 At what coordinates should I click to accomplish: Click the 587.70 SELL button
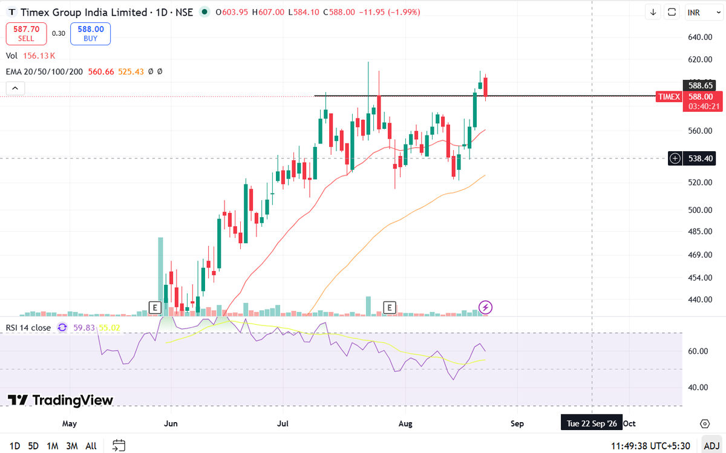point(27,33)
